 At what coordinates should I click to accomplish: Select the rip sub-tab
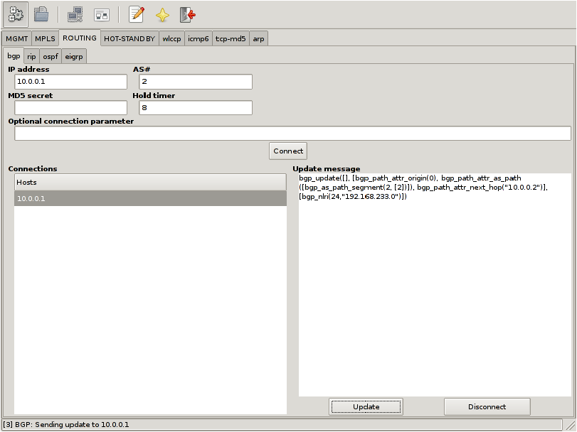click(31, 55)
